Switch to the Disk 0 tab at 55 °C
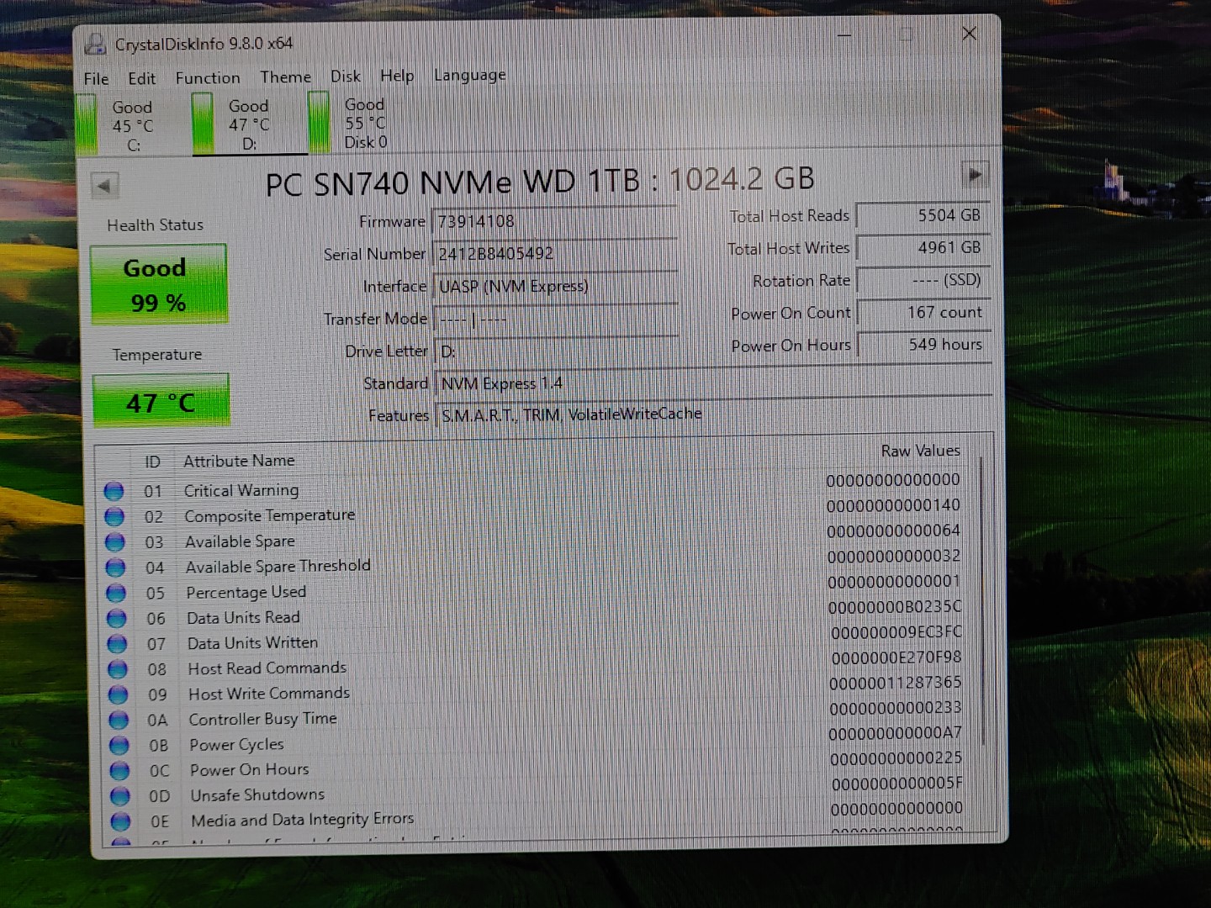1211x908 pixels. [365, 123]
